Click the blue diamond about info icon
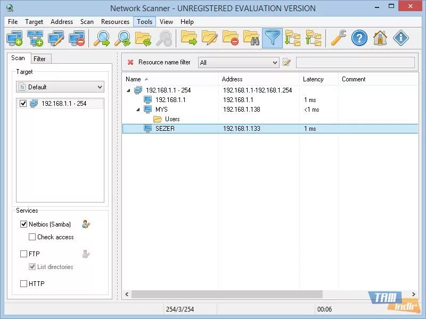Screen dimensions: 426x319 pos(401,38)
